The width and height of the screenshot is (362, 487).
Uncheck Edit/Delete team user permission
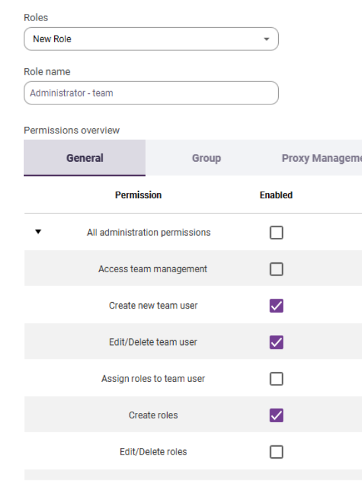tap(276, 342)
